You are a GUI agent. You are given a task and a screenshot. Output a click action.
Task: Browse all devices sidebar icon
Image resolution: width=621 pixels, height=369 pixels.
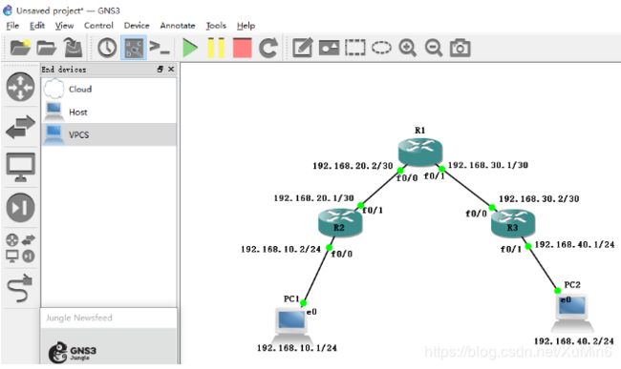pos(21,248)
